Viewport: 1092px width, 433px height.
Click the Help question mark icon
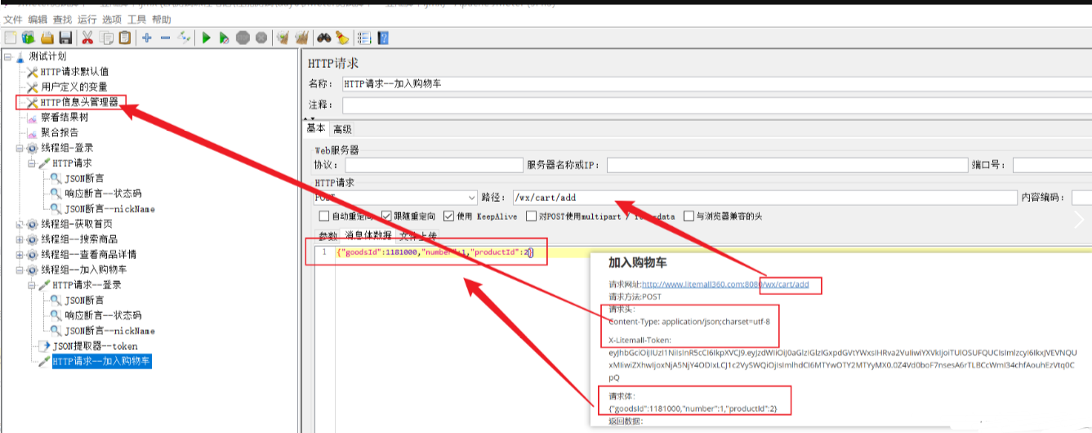(x=382, y=38)
